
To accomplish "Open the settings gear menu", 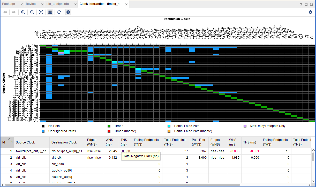I will [x=311, y=12].
